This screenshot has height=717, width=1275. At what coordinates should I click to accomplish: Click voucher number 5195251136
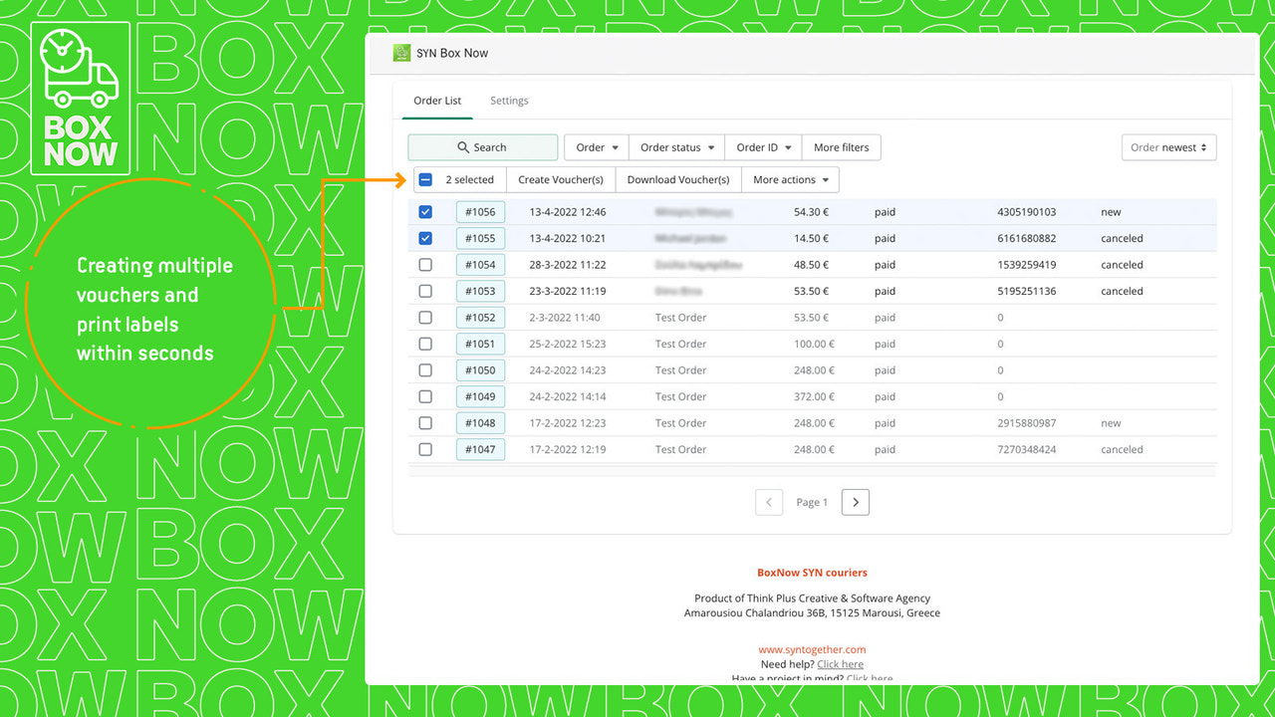(x=1026, y=291)
